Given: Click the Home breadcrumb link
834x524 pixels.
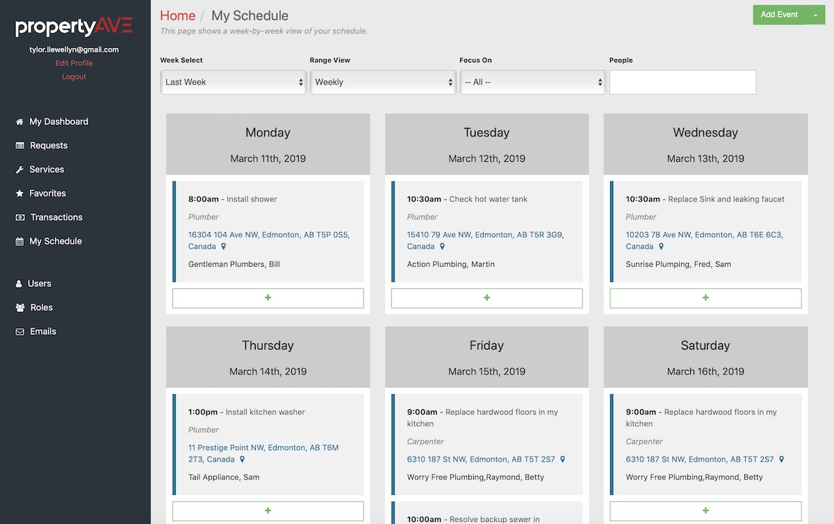Looking at the screenshot, I should click(177, 15).
